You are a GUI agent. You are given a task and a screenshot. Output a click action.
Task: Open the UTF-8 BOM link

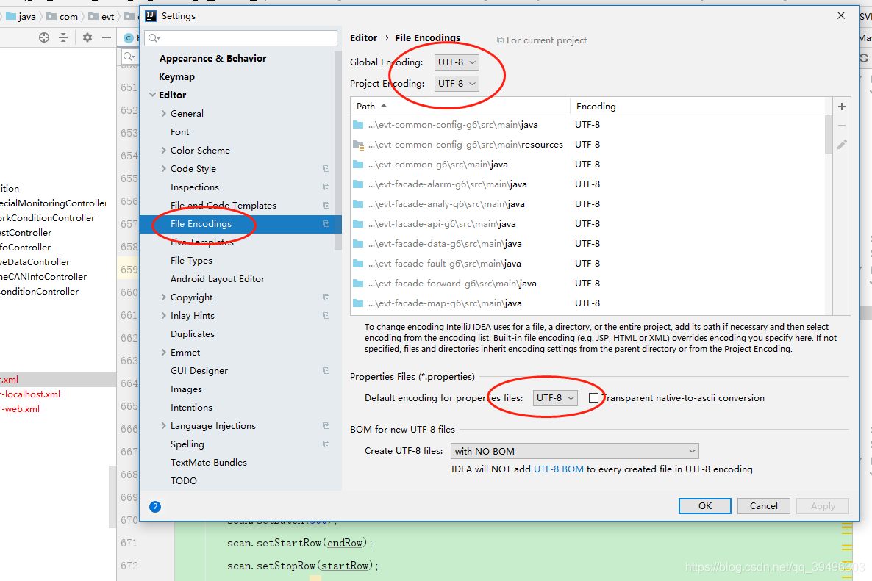pos(558,469)
